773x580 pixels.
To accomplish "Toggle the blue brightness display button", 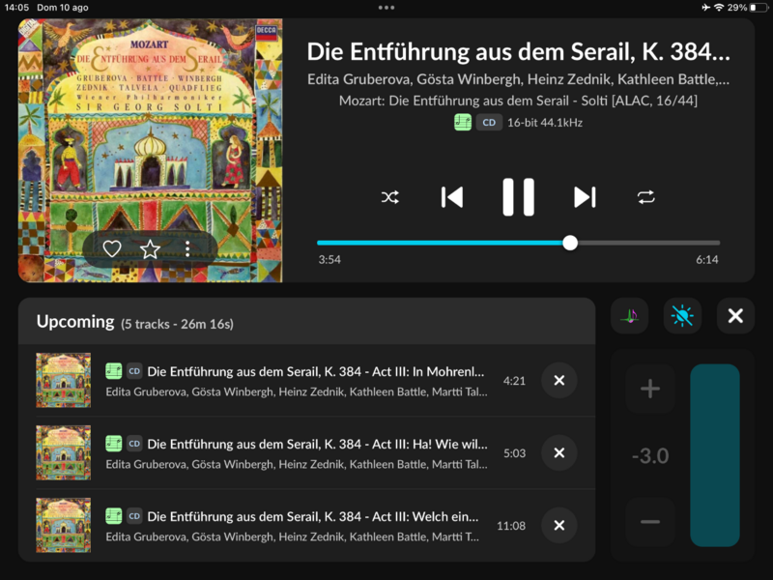I will [x=682, y=316].
